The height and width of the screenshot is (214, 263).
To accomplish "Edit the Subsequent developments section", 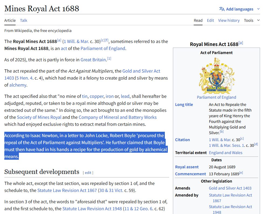I will click(88, 173).
